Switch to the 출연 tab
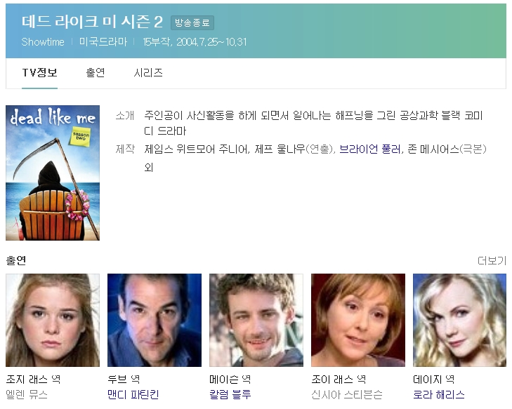The width and height of the screenshot is (512, 409). pyautogui.click(x=96, y=72)
